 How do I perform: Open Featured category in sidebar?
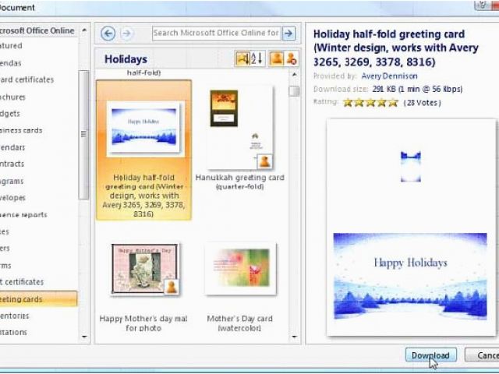(x=11, y=46)
